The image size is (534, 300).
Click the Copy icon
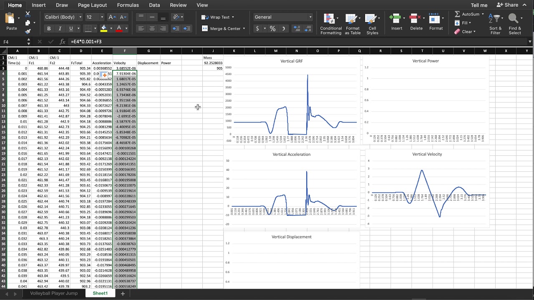tap(28, 23)
